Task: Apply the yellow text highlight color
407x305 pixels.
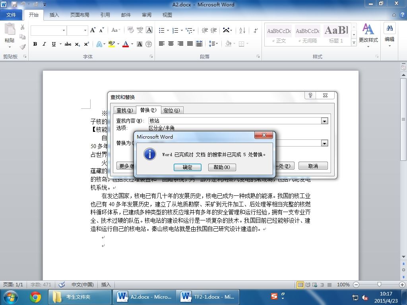Action: (x=112, y=44)
